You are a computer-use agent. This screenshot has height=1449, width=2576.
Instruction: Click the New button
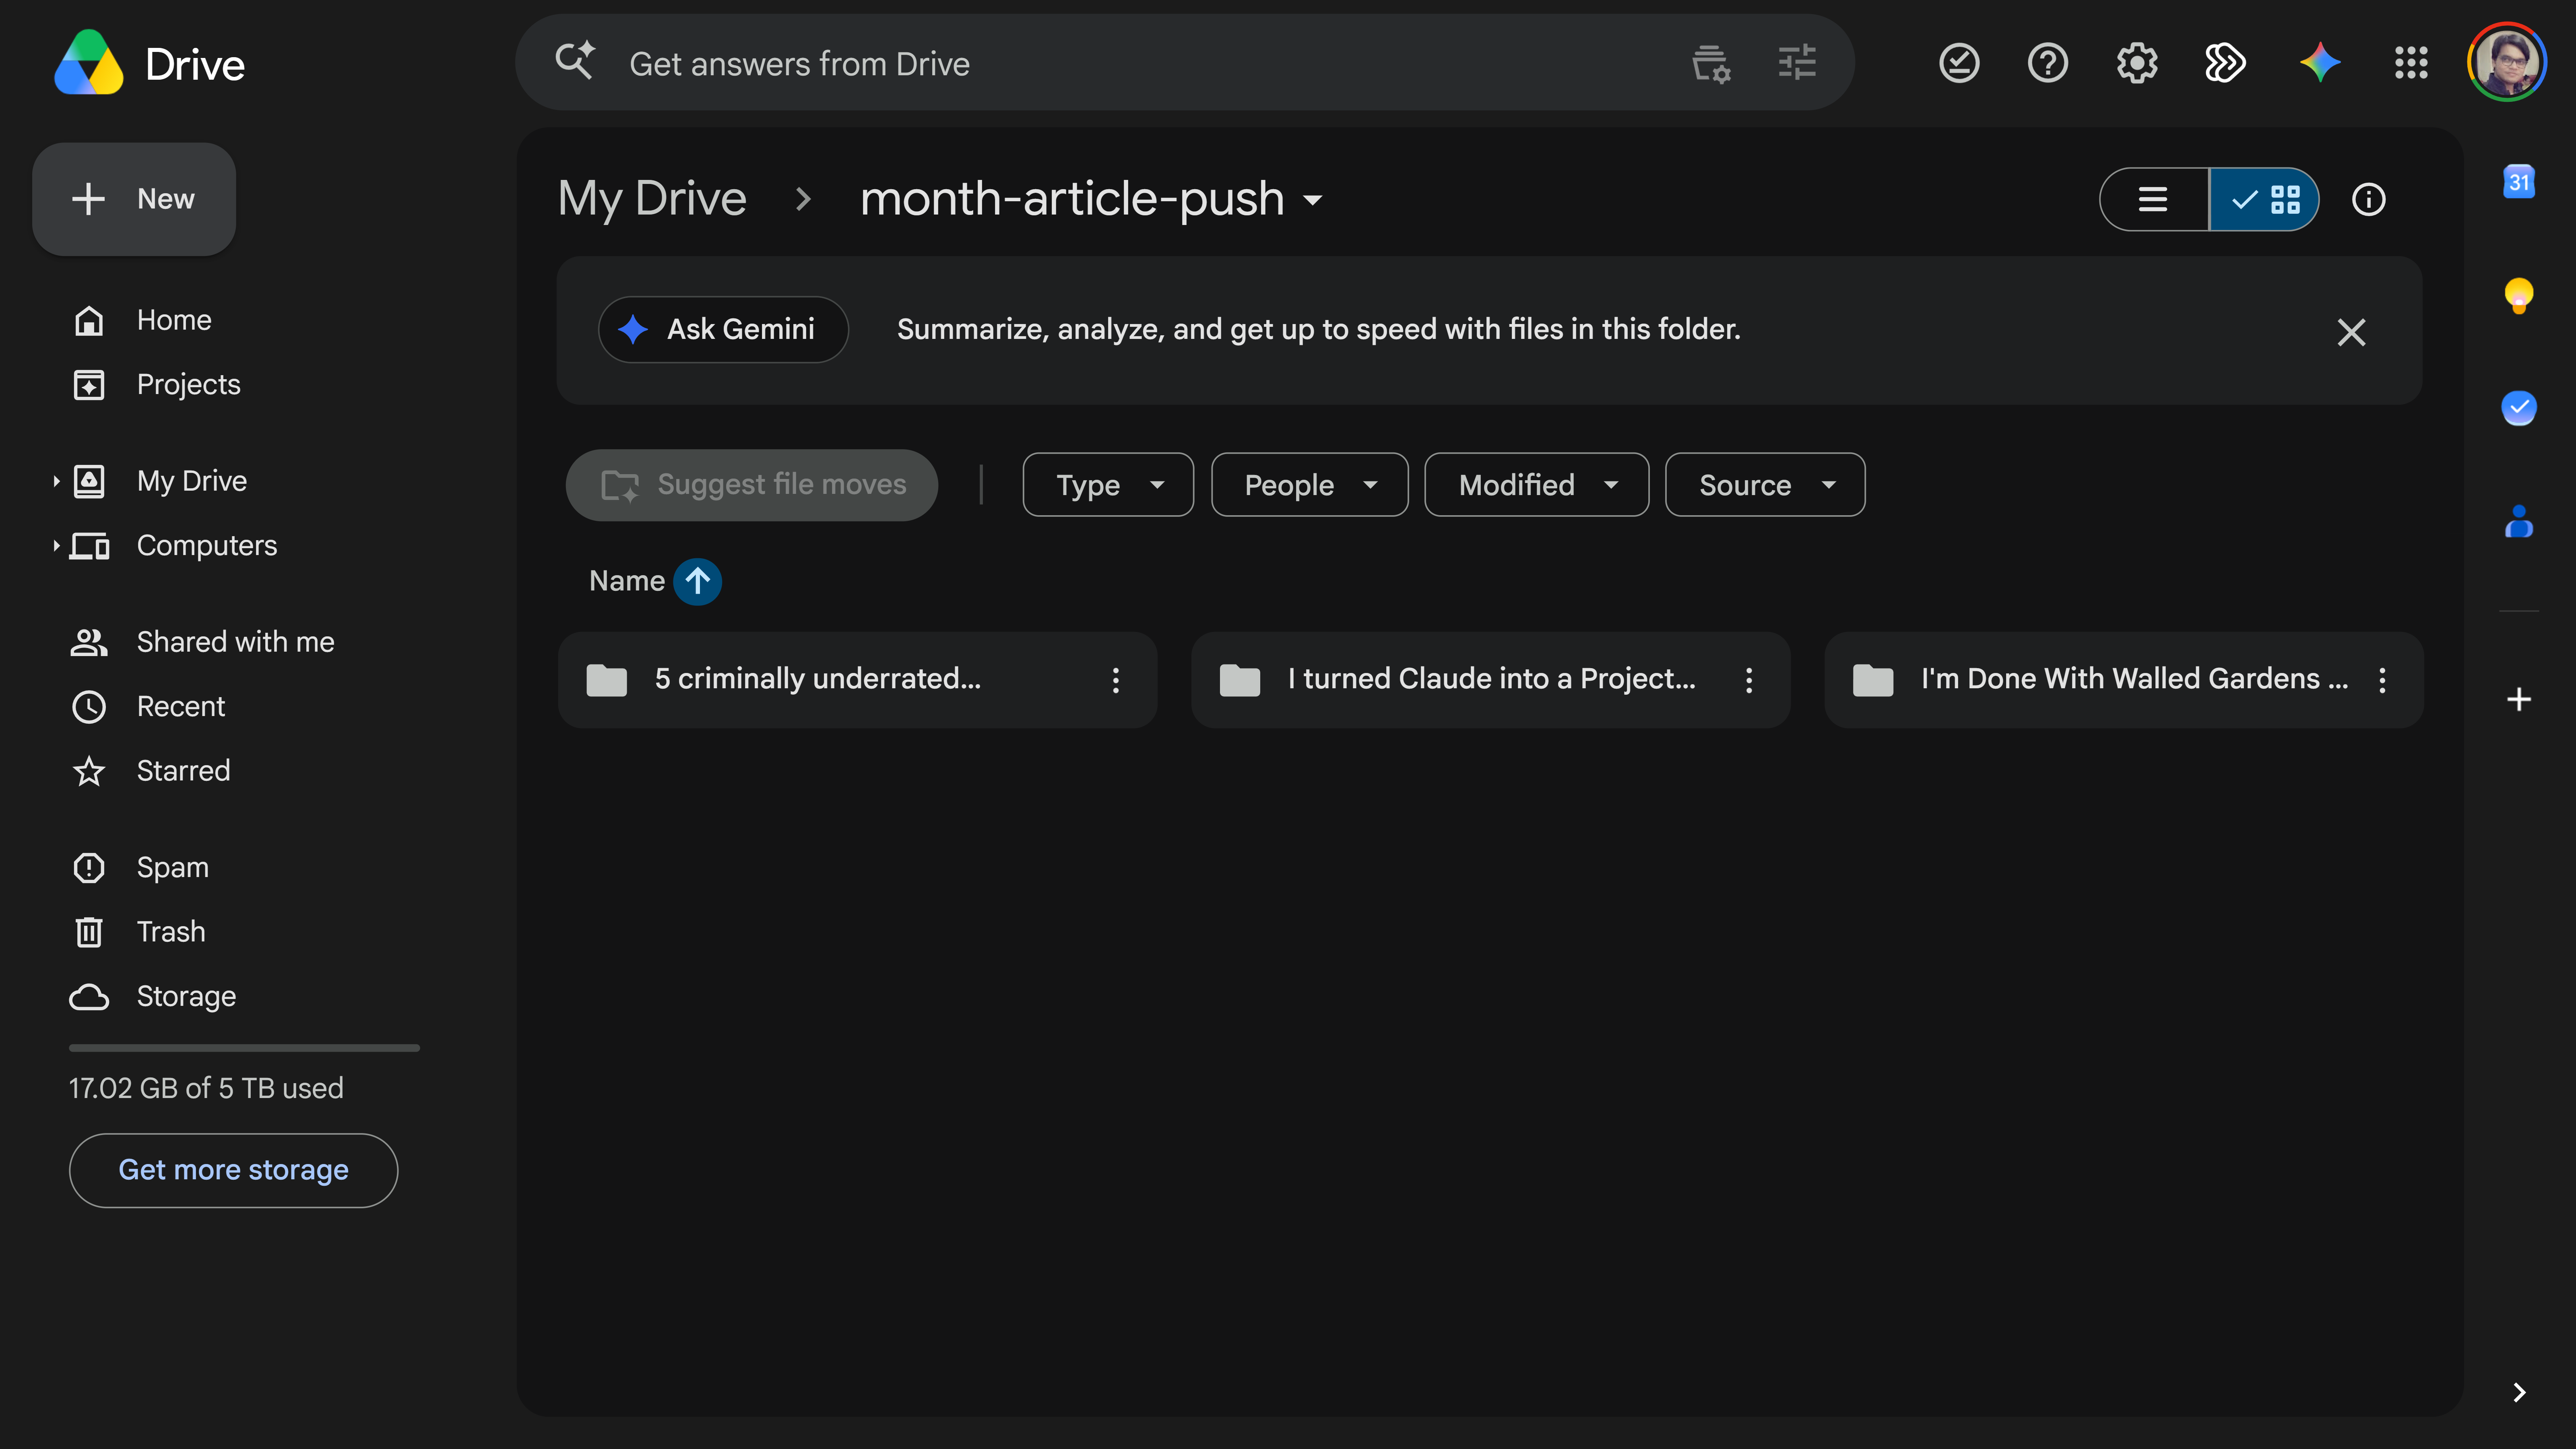click(134, 199)
